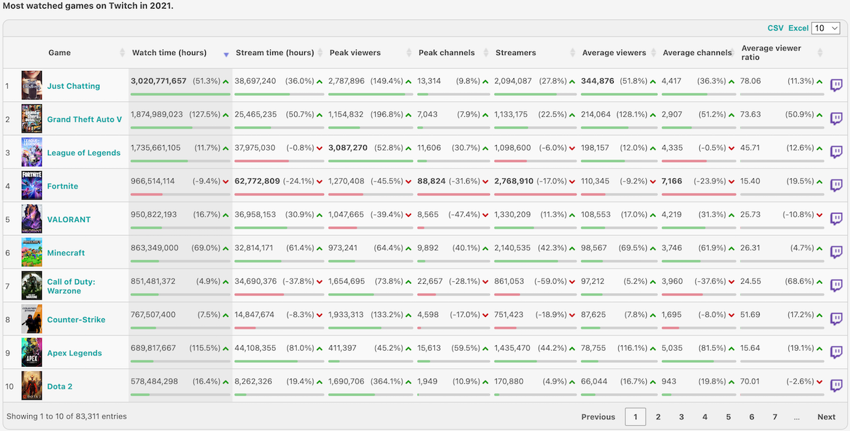
Task: Open the Twitch icon for Apex Legends
Action: coord(836,353)
